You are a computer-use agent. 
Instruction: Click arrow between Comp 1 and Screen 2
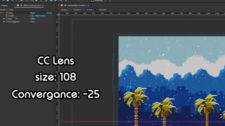coord(71,10)
